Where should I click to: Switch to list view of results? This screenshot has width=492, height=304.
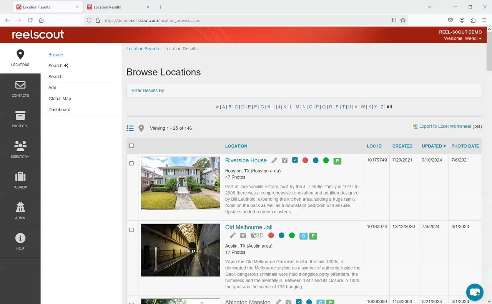pyautogui.click(x=130, y=128)
